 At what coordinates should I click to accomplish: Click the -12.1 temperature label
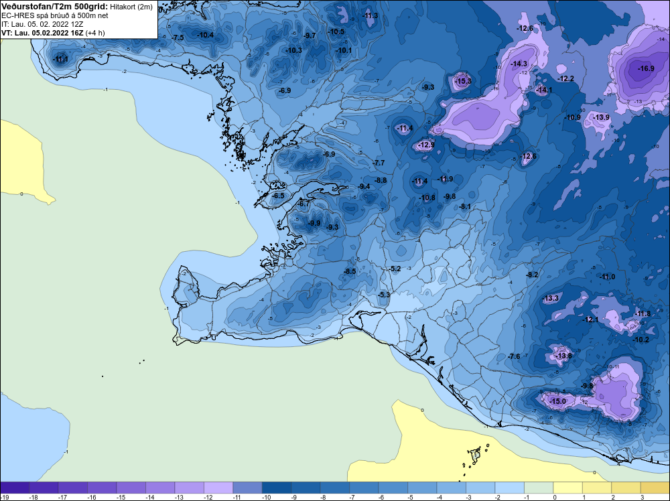pyautogui.click(x=591, y=319)
